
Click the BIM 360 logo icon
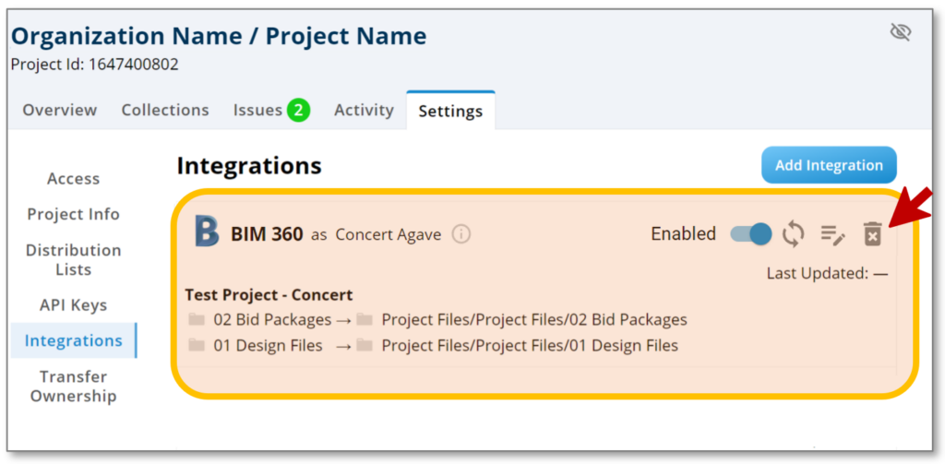[207, 233]
